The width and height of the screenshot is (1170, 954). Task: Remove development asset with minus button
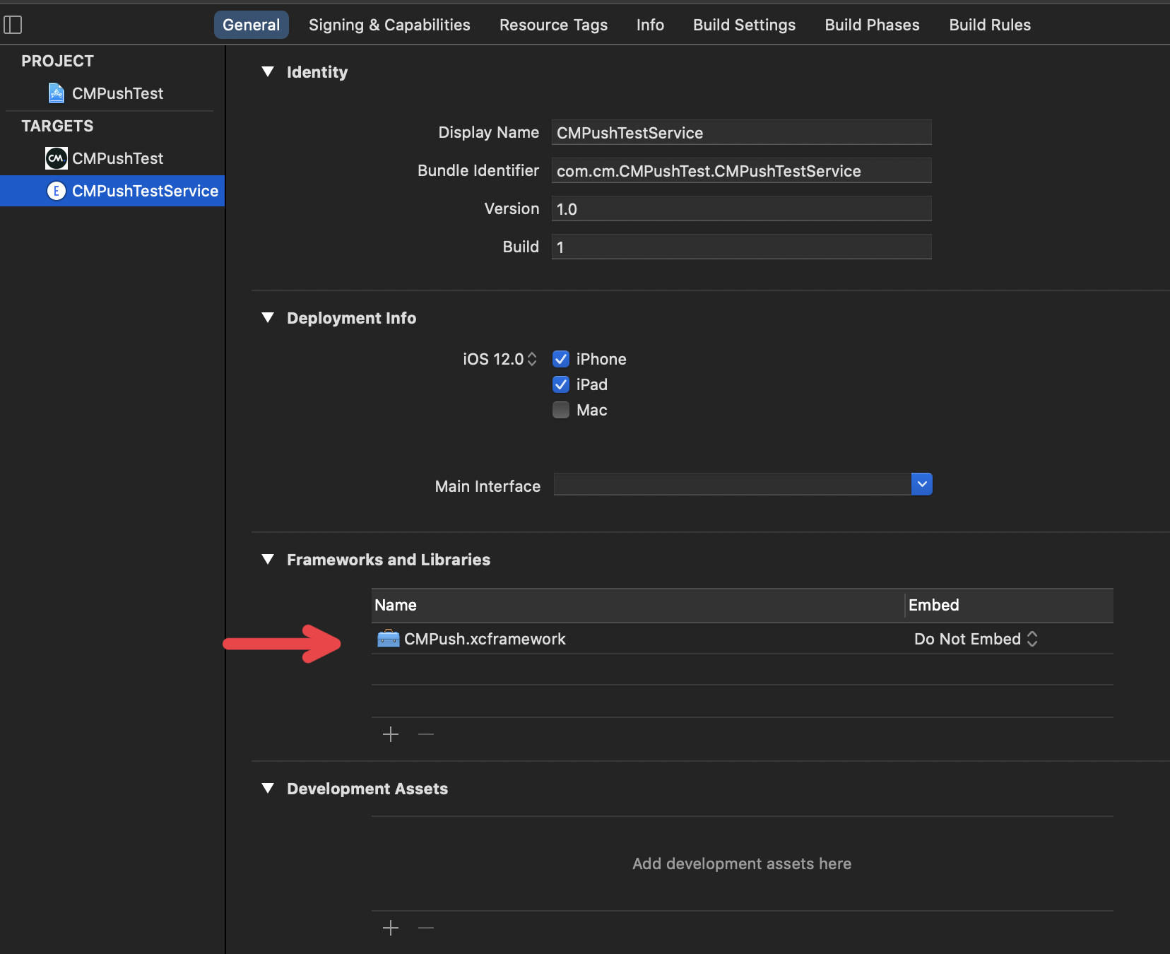coord(426,928)
